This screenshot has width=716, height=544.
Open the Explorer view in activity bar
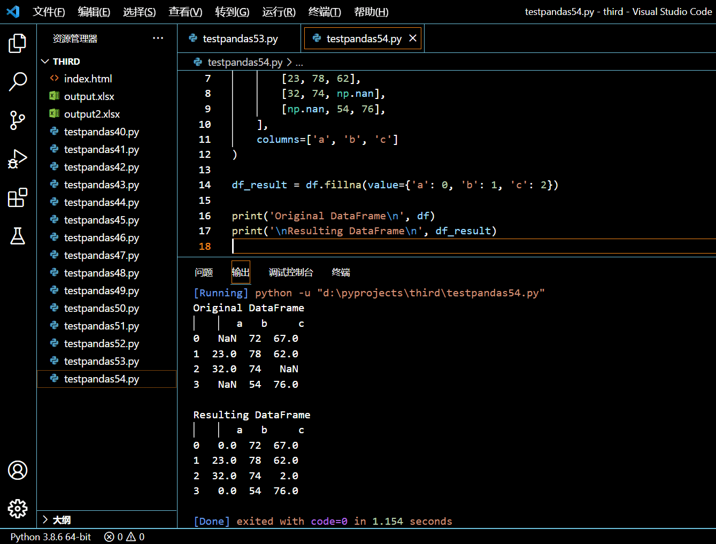point(18,43)
